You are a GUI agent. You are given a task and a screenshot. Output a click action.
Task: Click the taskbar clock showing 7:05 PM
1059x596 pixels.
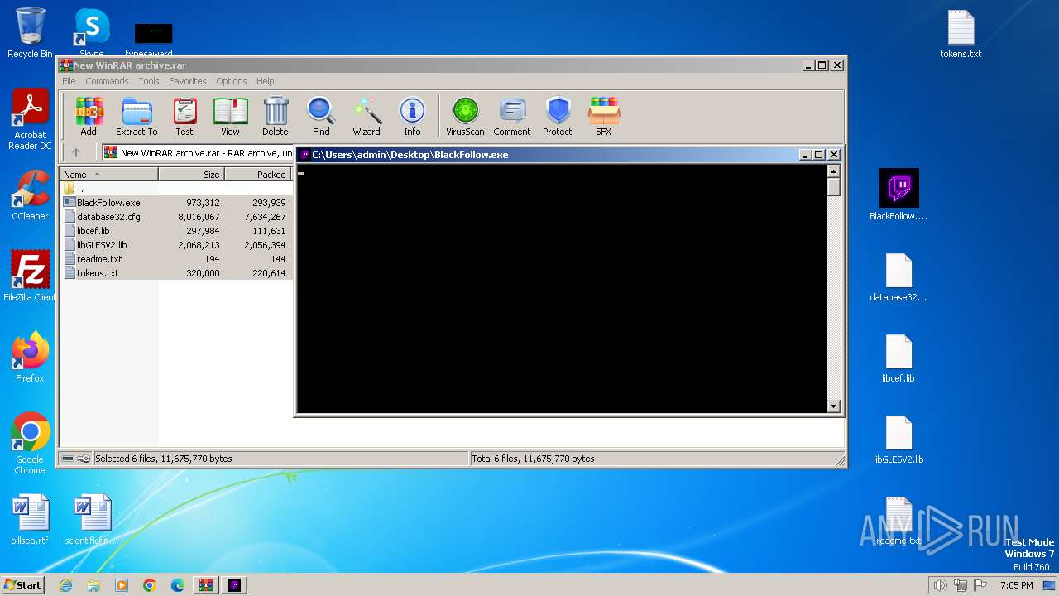[1016, 585]
